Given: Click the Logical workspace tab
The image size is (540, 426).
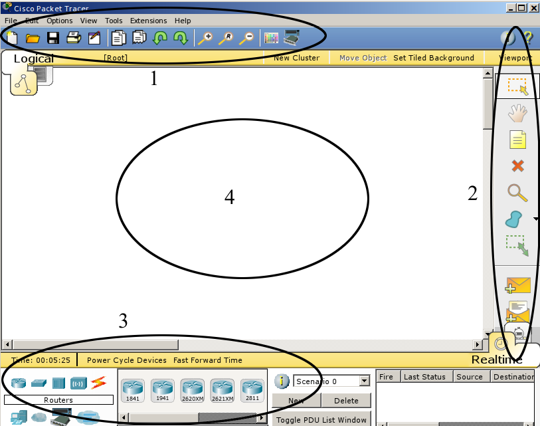Looking at the screenshot, I should pyautogui.click(x=34, y=58).
